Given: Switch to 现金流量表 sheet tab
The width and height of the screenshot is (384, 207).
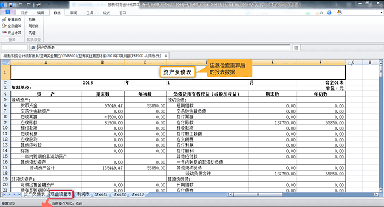Looking at the screenshot, I should tap(61, 194).
